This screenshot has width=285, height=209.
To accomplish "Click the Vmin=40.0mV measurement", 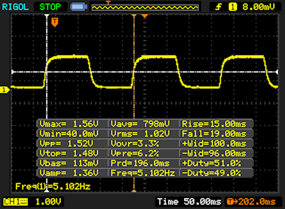I will (x=69, y=134).
